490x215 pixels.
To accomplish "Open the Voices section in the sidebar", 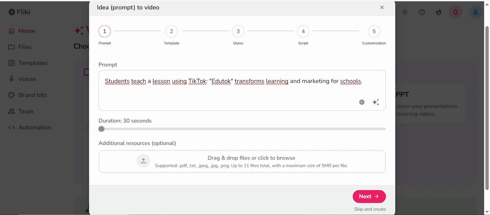I will pos(22,79).
